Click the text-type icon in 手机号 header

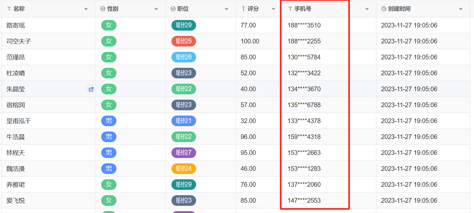click(290, 9)
